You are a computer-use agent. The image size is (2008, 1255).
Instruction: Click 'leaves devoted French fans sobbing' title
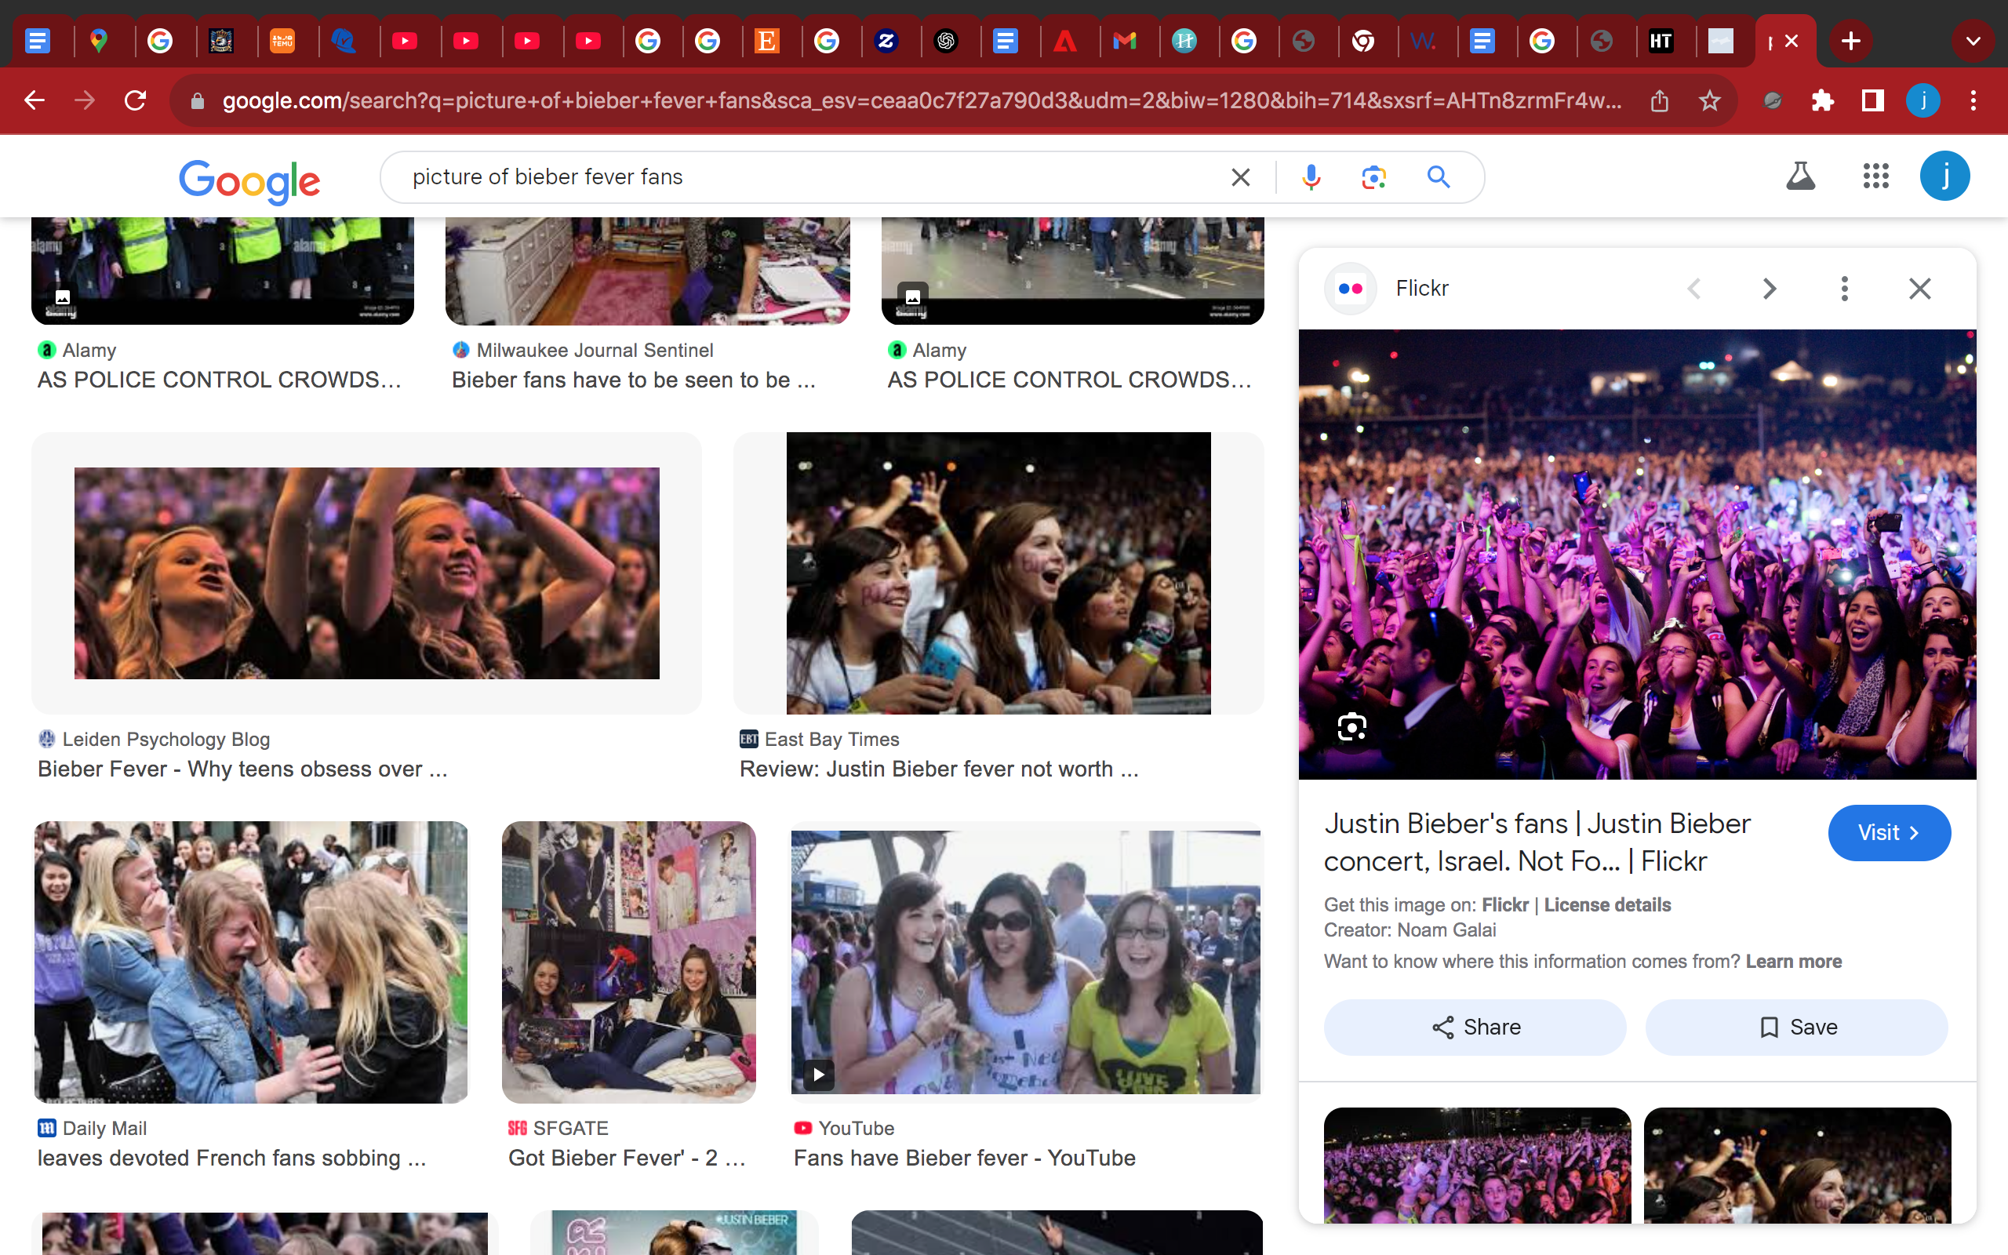[231, 1158]
